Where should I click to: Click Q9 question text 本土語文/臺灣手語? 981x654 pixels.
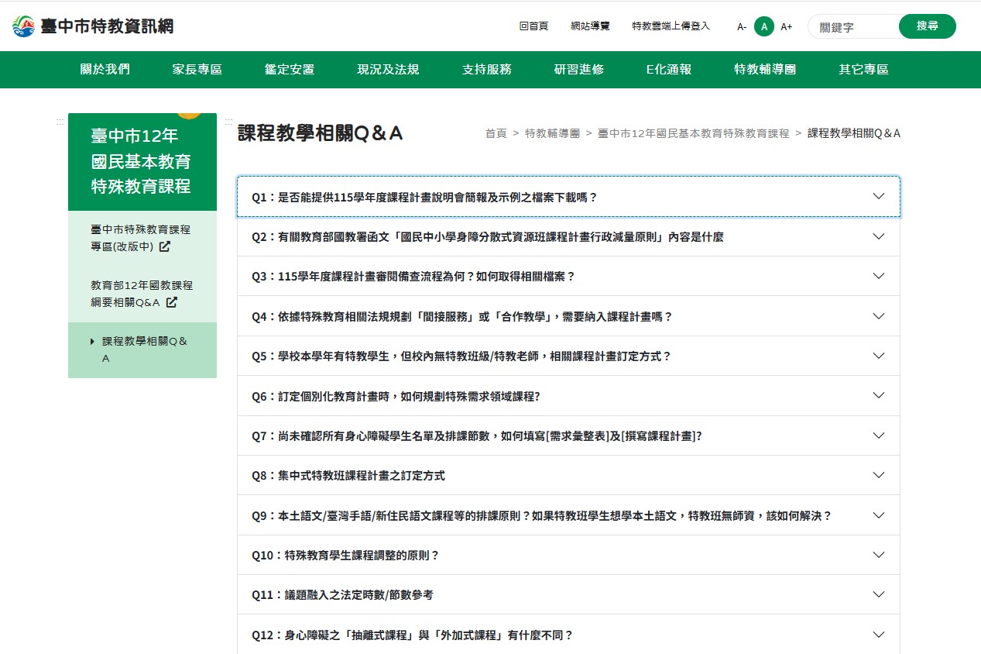(x=542, y=516)
